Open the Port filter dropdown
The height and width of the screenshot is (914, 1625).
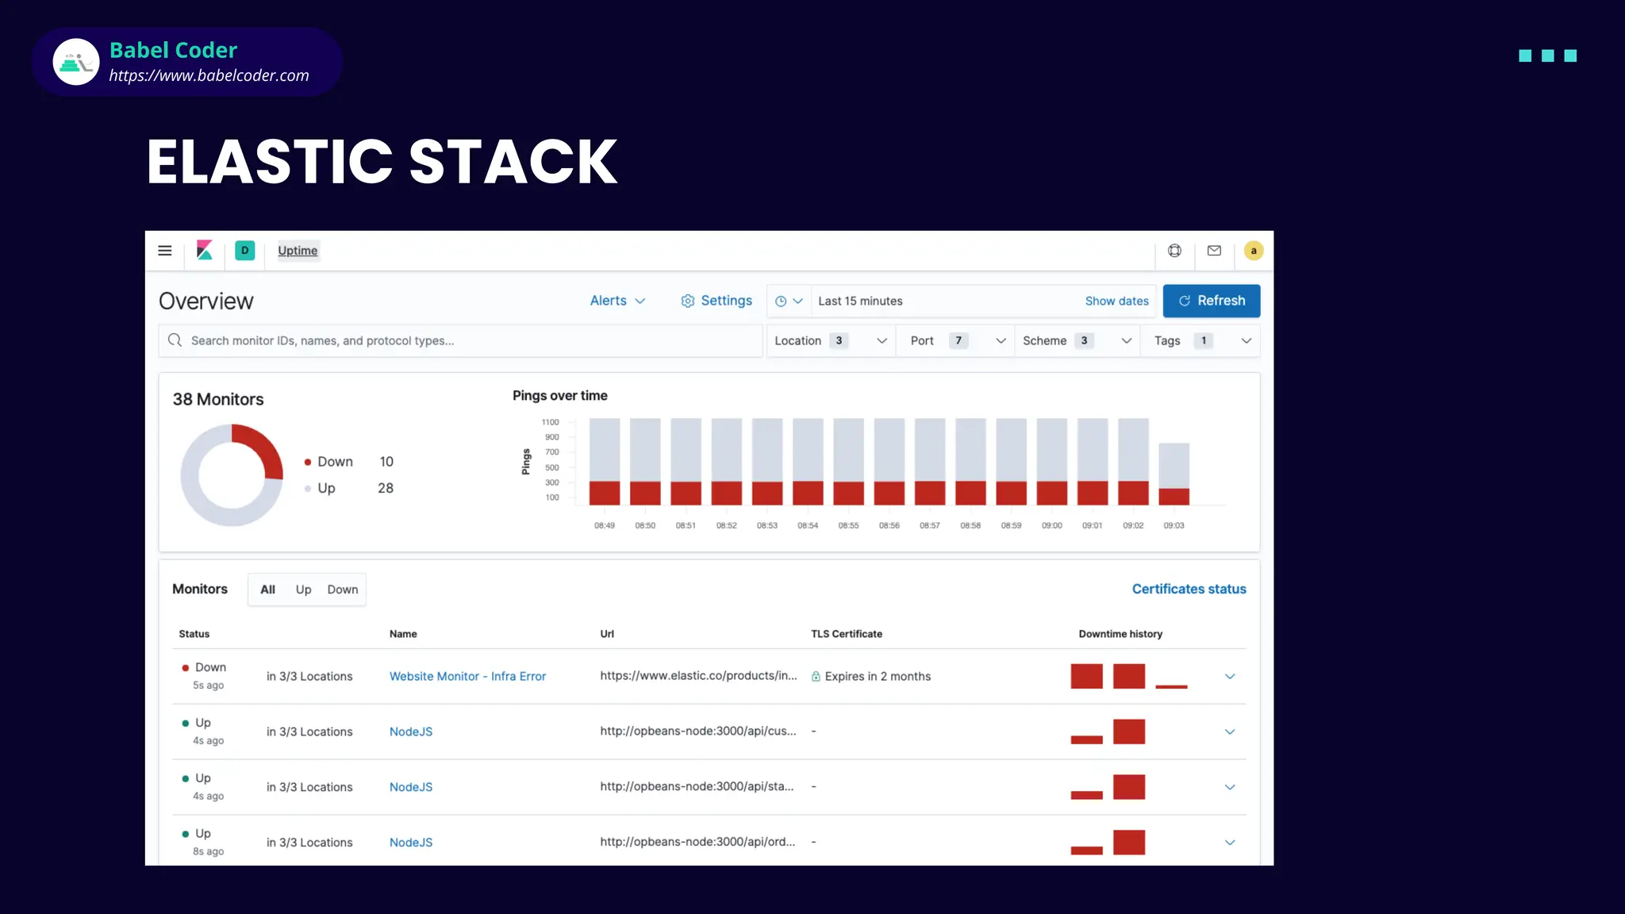click(955, 340)
